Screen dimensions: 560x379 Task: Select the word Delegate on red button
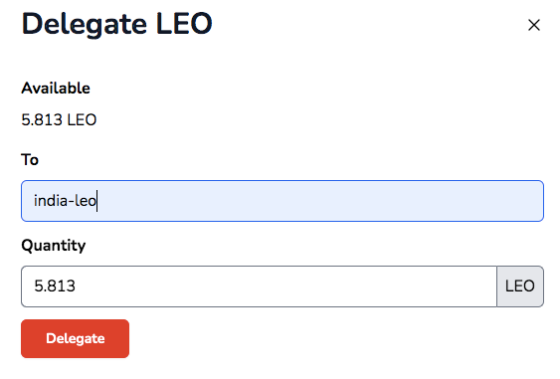click(x=76, y=338)
